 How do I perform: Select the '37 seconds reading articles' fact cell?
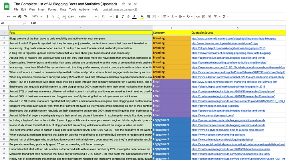click(80, 144)
